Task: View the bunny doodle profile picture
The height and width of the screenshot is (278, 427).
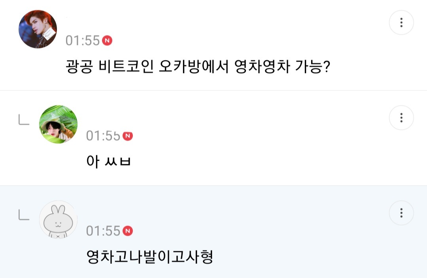Action: (58, 220)
